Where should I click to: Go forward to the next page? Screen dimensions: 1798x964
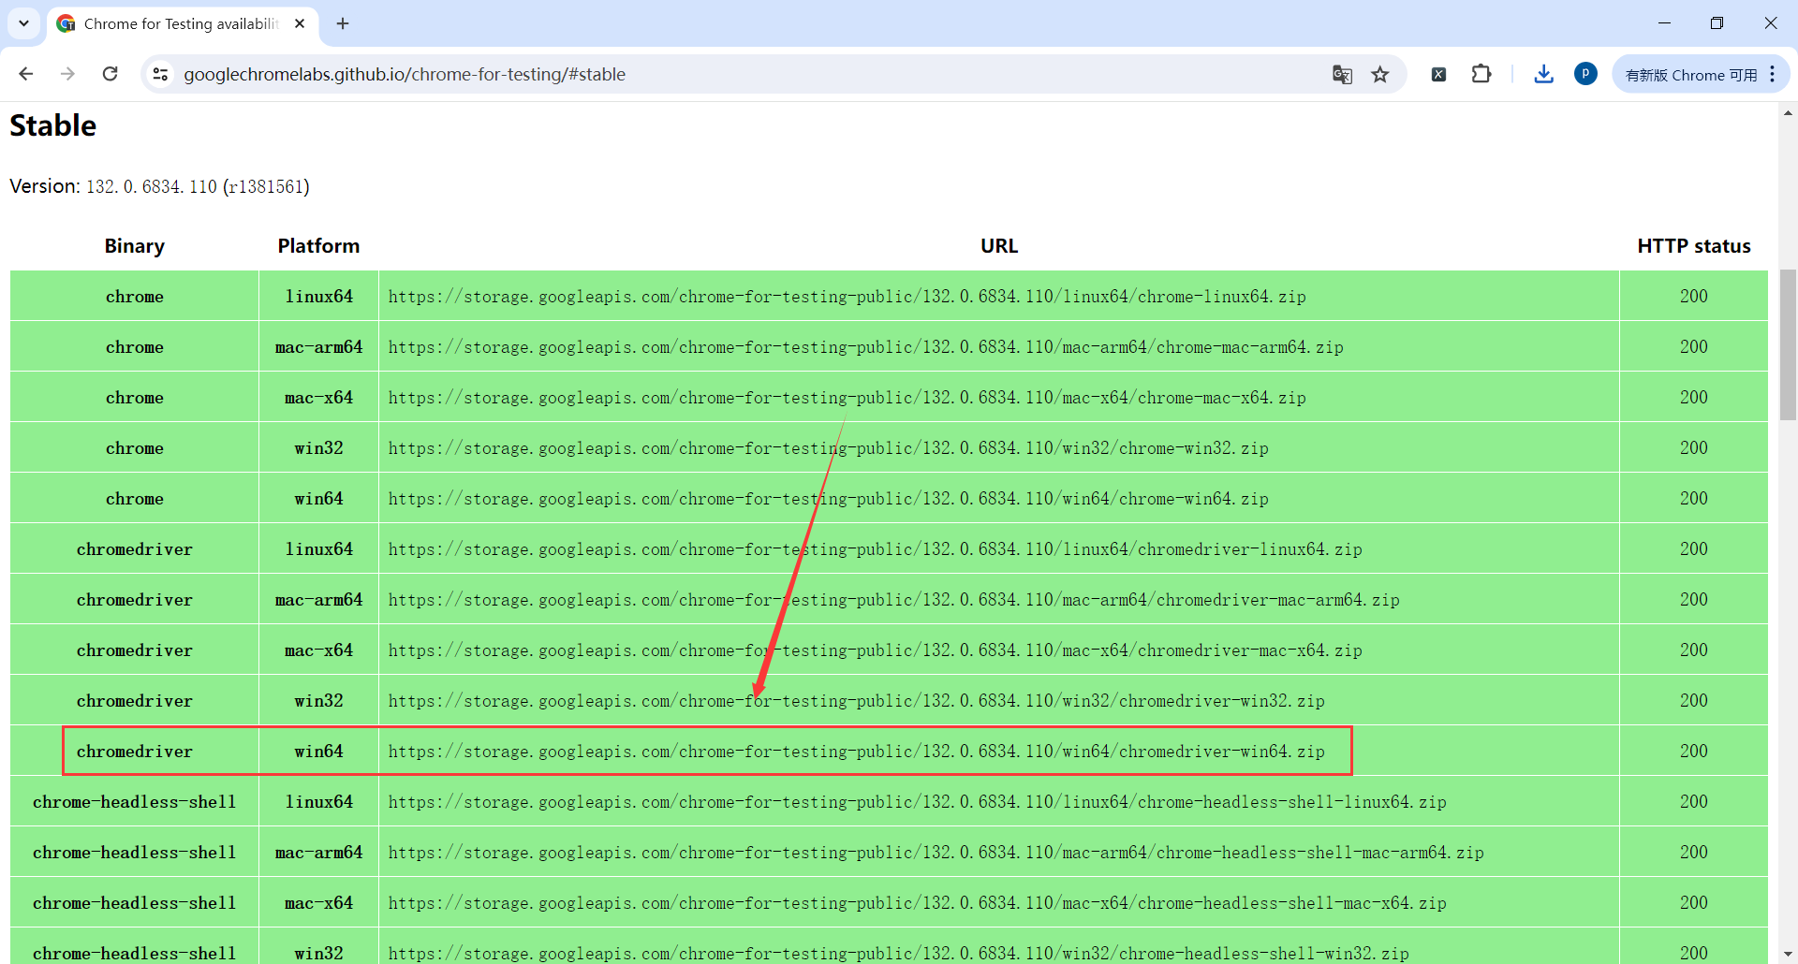coord(67,74)
